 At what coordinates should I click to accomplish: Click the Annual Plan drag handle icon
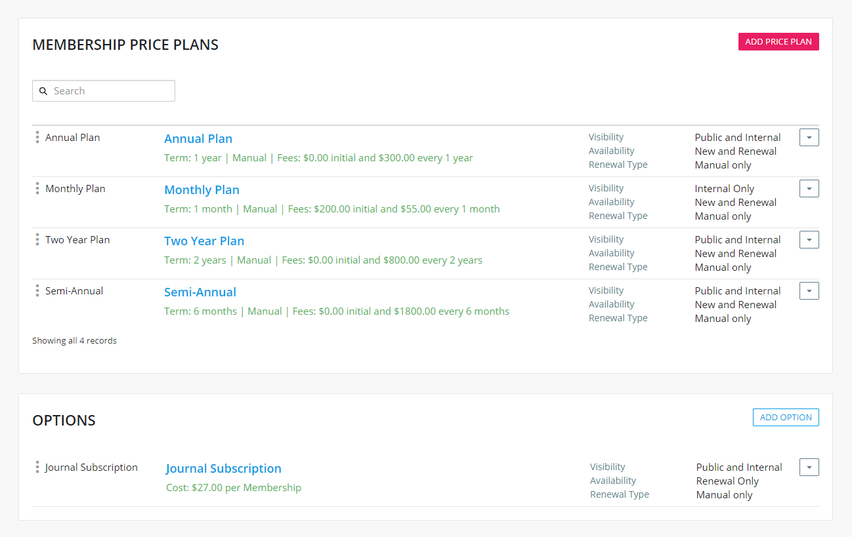(x=37, y=137)
